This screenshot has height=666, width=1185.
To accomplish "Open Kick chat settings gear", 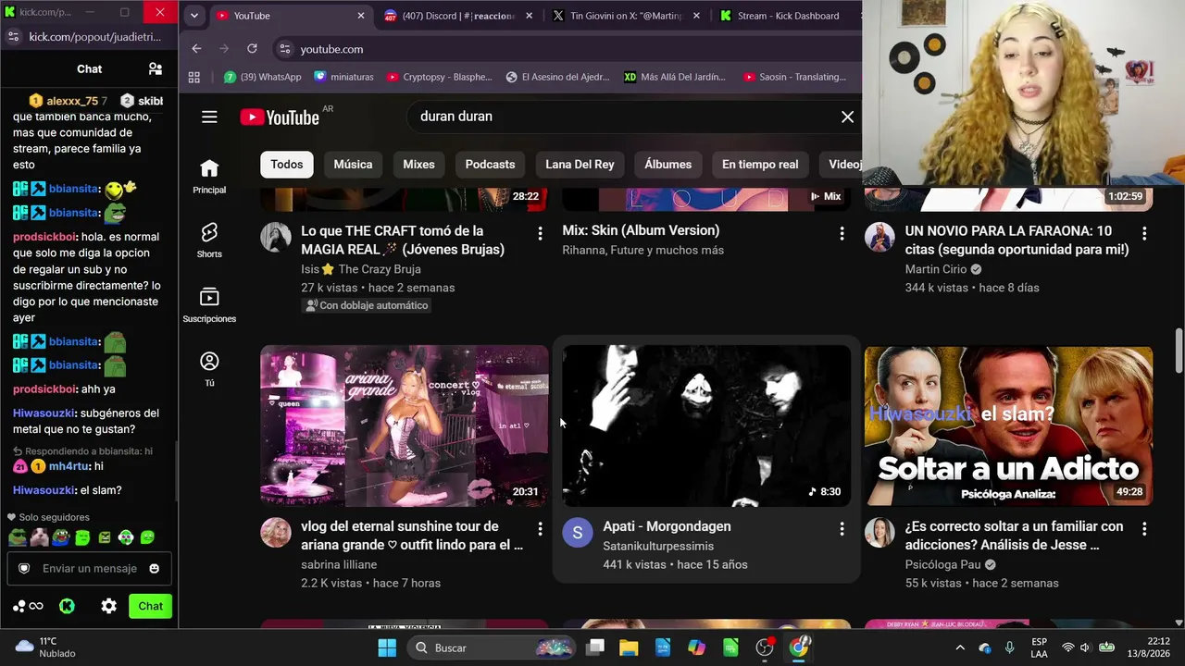I will click(109, 607).
